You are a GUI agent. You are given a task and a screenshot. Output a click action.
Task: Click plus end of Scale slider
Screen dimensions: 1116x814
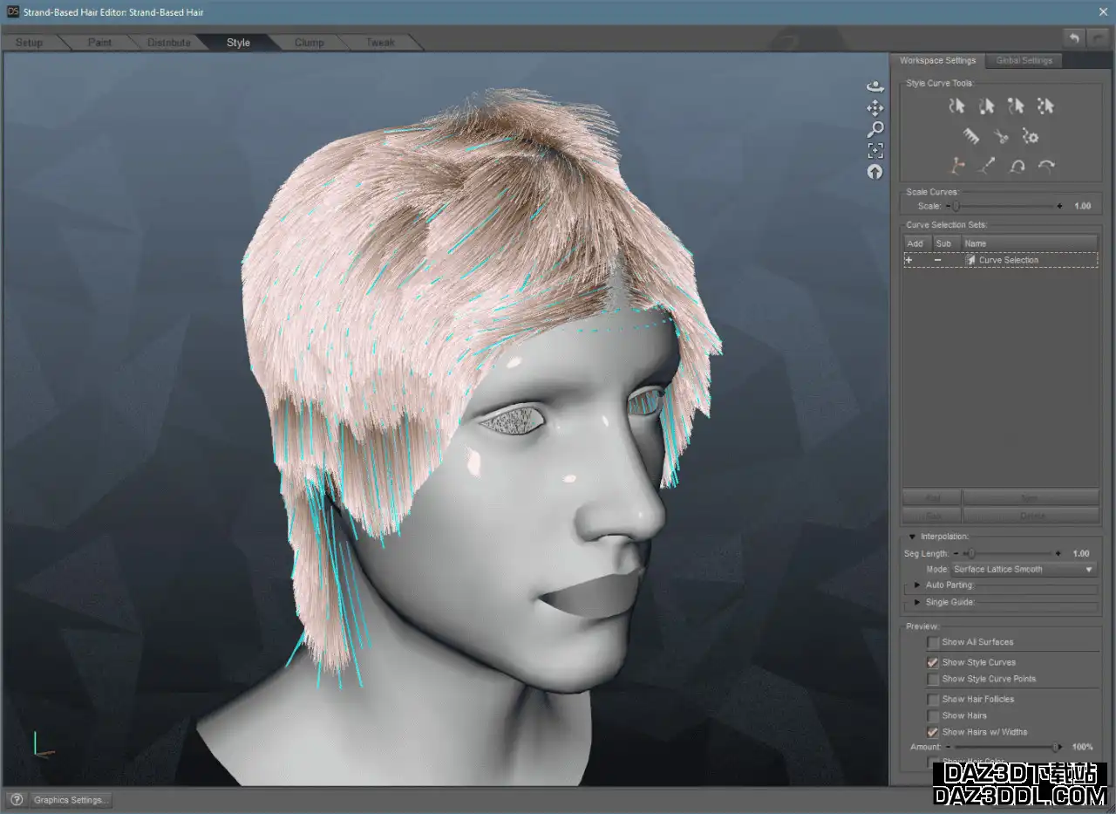pos(1059,206)
